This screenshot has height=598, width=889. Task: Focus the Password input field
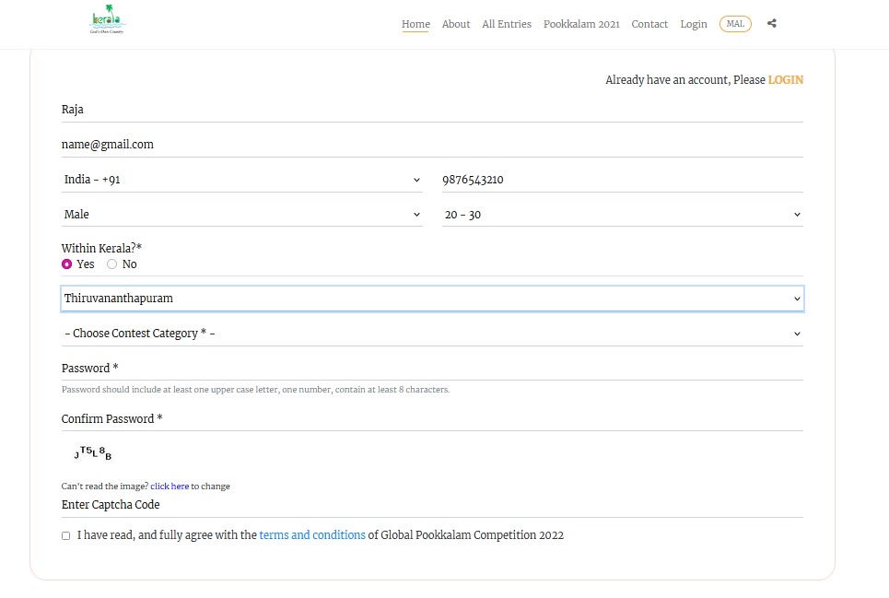[432, 369]
